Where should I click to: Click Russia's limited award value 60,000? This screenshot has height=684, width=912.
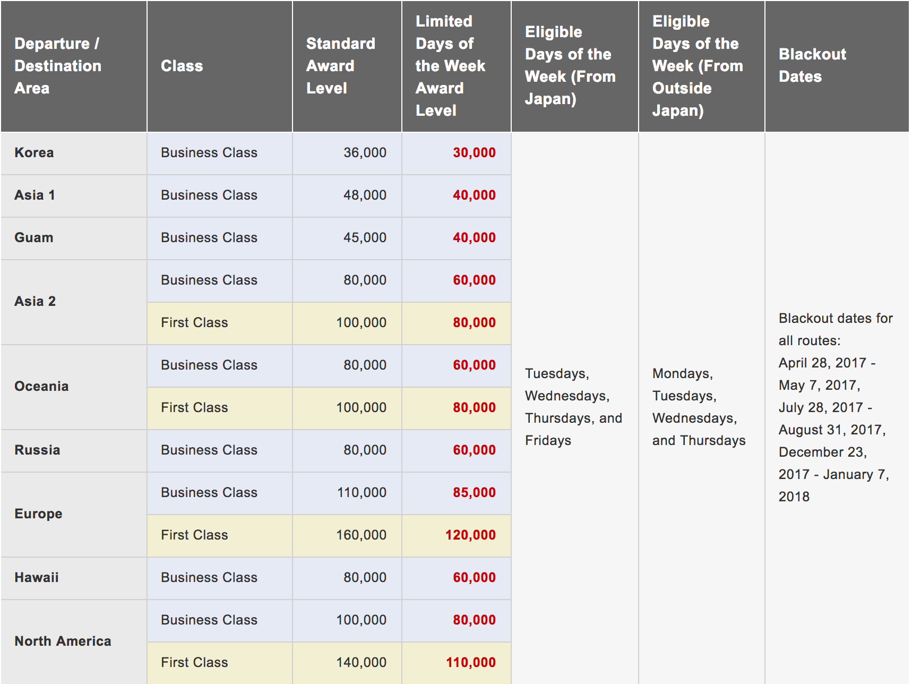pos(475,450)
